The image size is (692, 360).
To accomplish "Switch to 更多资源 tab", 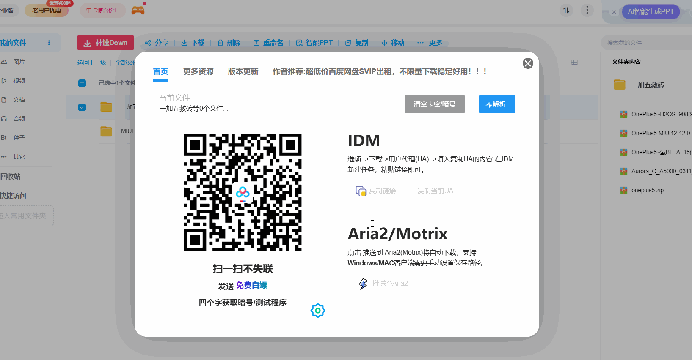I will pos(199,71).
